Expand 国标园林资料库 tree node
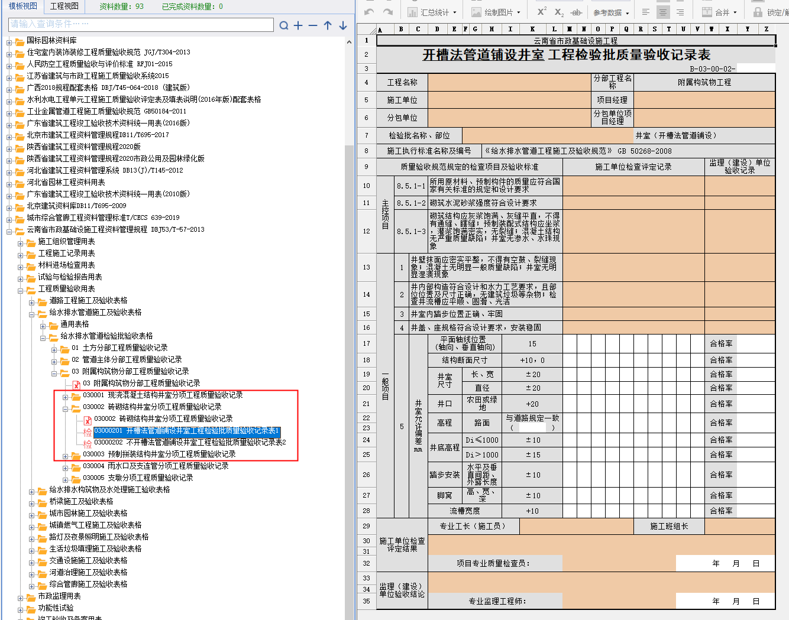This screenshot has height=620, width=789. click(9, 42)
